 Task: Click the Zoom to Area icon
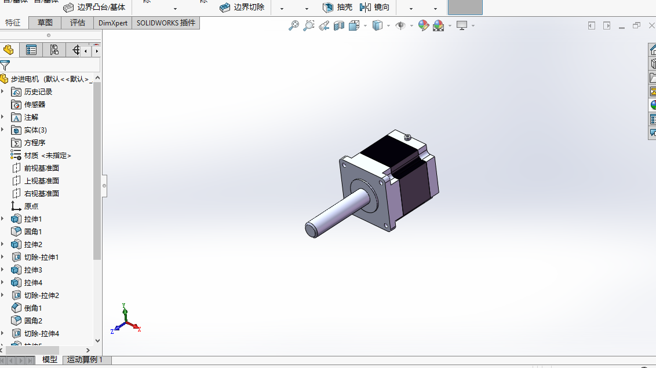point(309,25)
